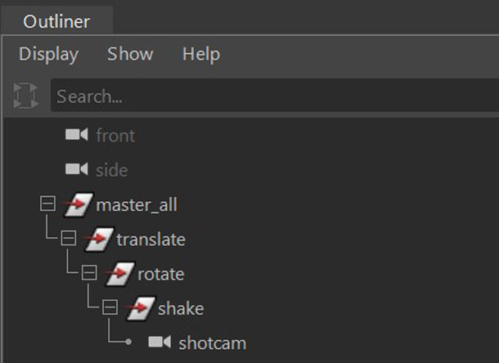Image resolution: width=499 pixels, height=363 pixels.
Task: Select the side camera label
Action: click(112, 169)
